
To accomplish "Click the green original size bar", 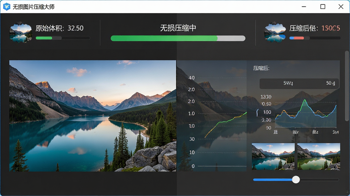I will tap(63, 38).
